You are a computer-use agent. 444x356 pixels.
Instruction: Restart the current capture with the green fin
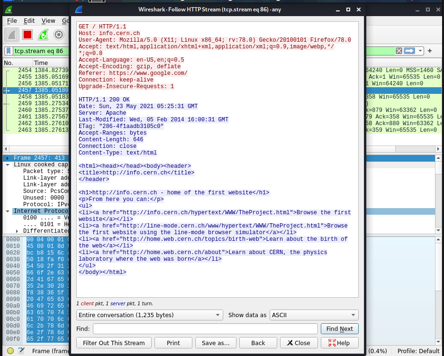click(x=43, y=35)
